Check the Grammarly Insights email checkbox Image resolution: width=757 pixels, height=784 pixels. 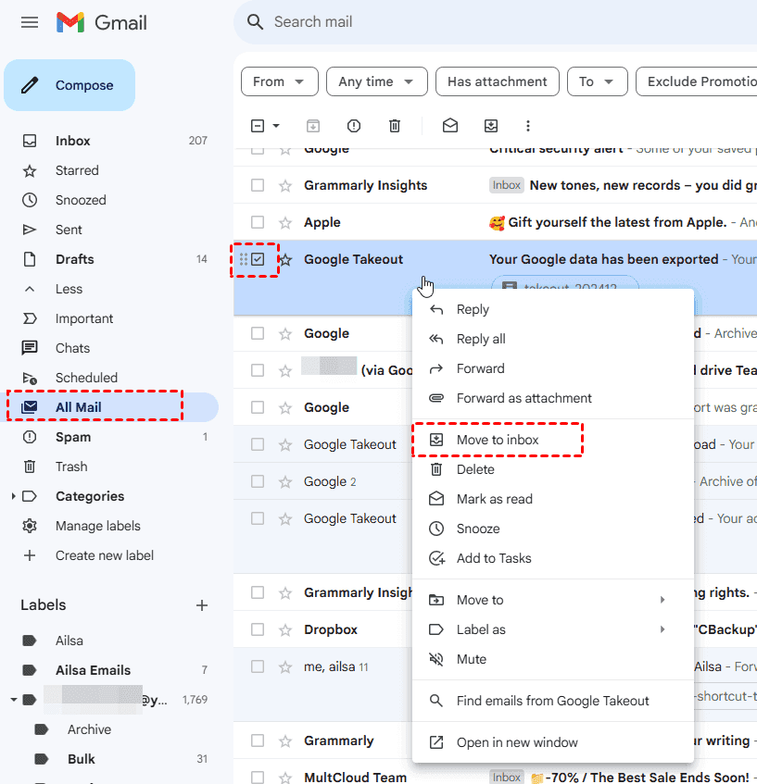point(258,185)
